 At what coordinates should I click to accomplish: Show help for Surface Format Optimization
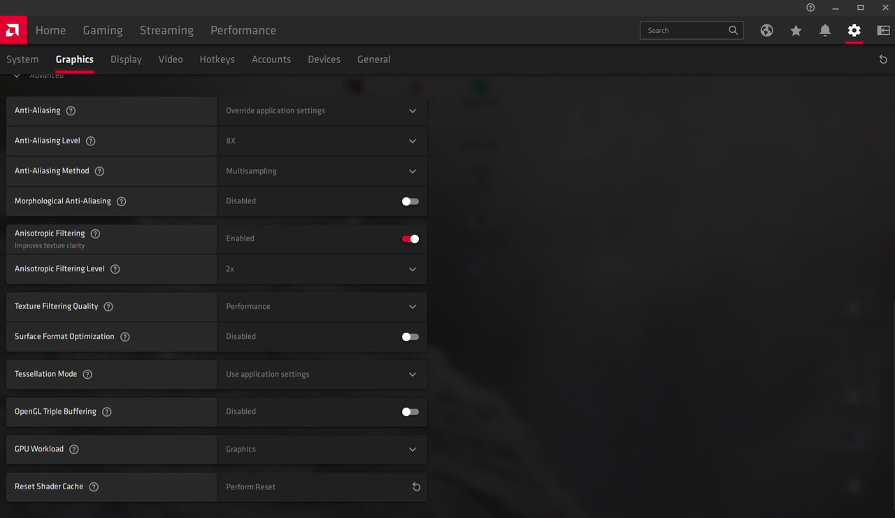pyautogui.click(x=124, y=336)
